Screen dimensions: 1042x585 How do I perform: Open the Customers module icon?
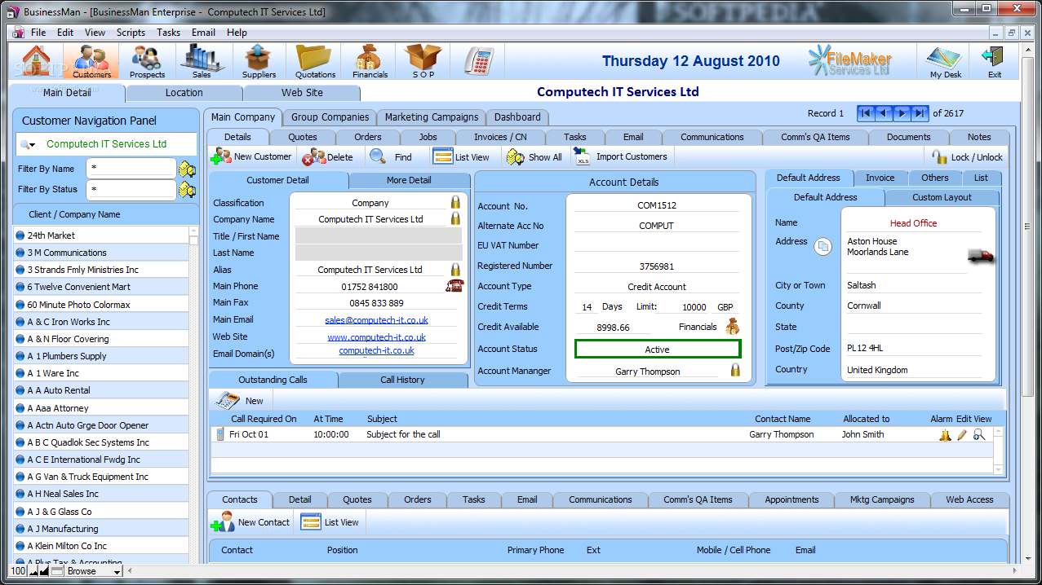(91, 61)
